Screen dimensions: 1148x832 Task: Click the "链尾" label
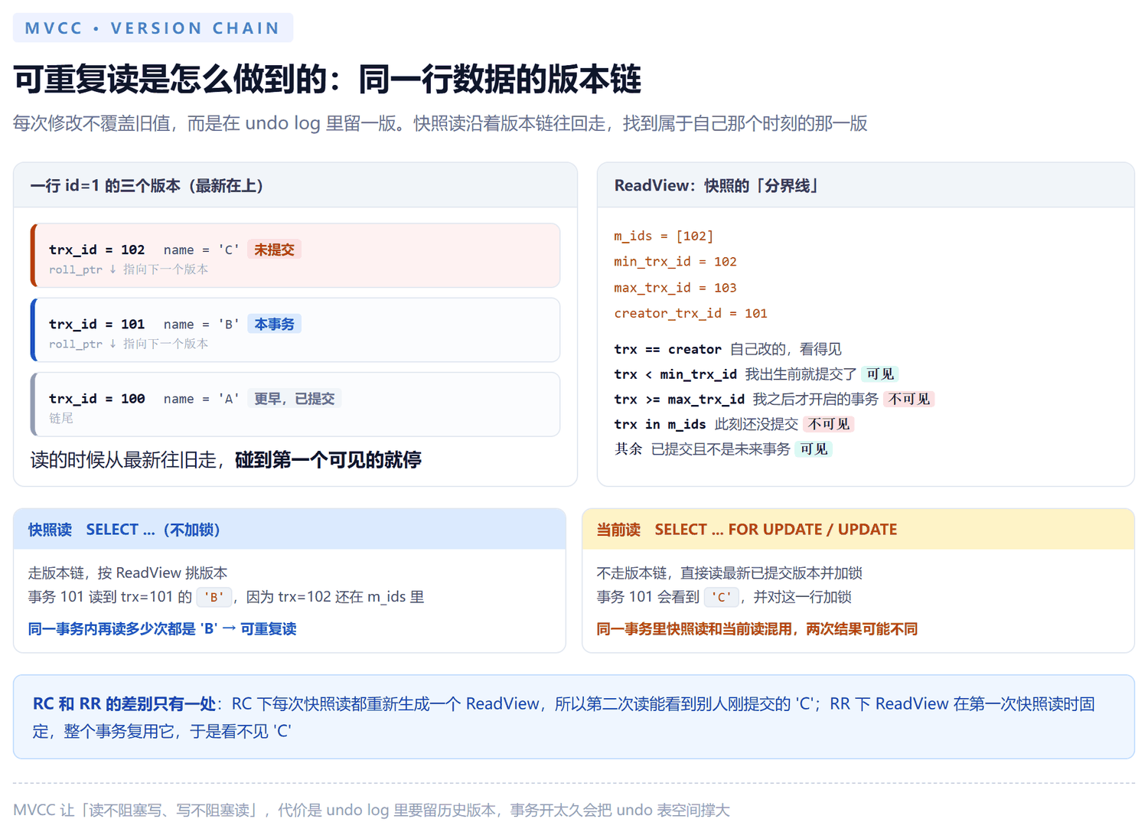[x=61, y=418]
